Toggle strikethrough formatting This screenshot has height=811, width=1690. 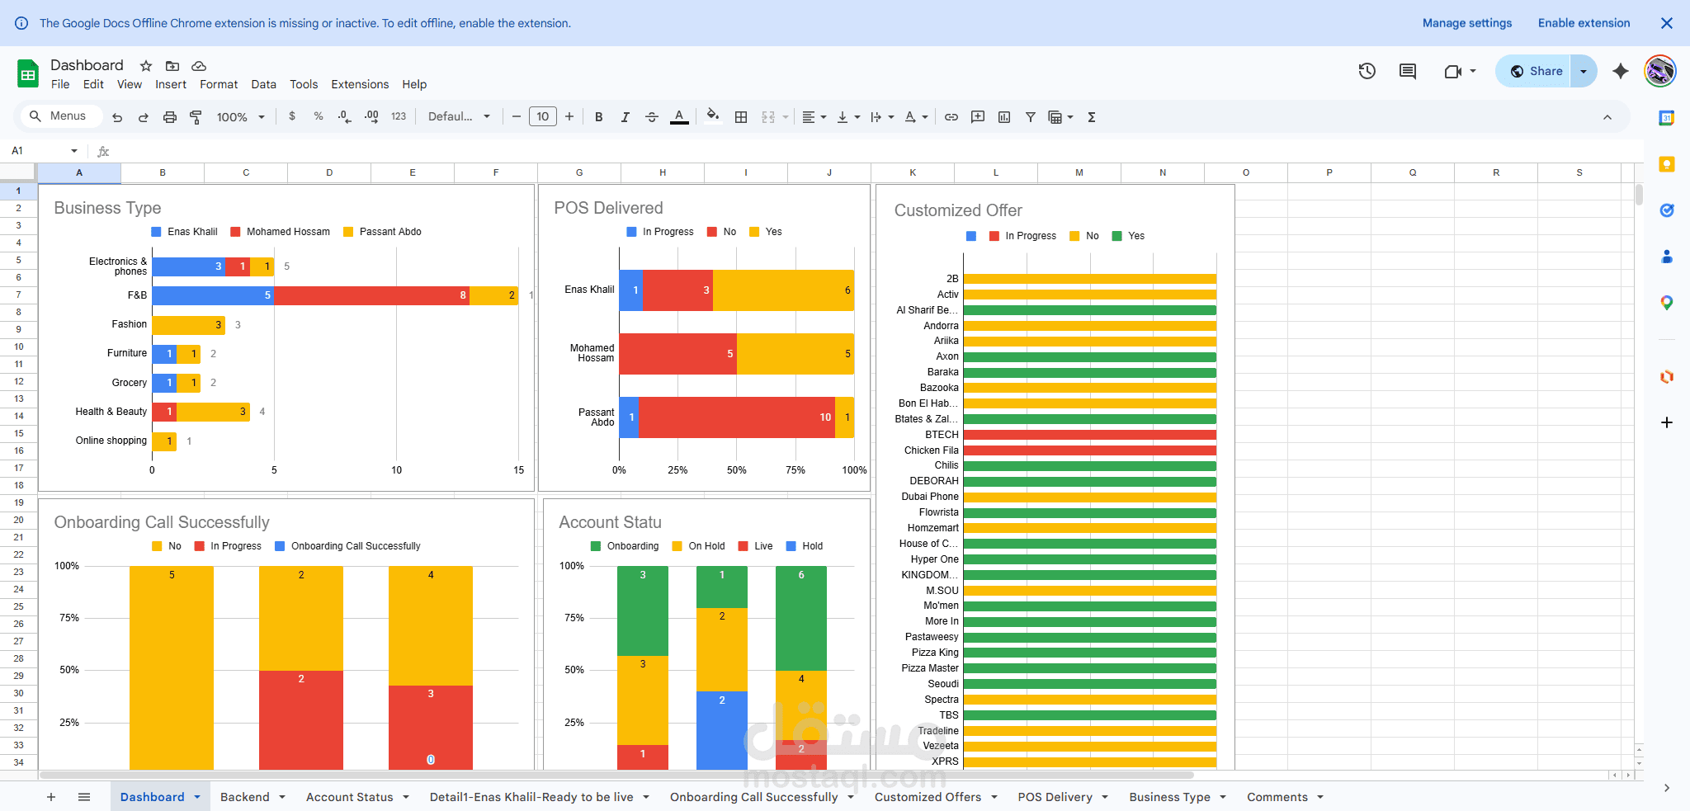click(x=652, y=117)
